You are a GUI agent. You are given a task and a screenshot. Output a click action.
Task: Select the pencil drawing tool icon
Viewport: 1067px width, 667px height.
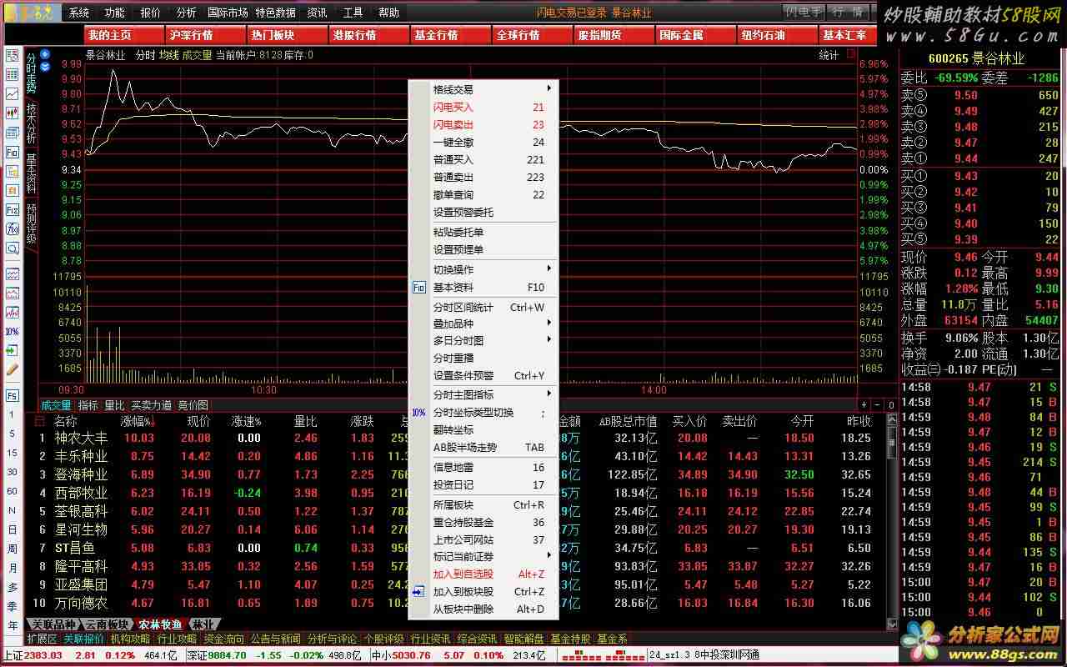[13, 369]
